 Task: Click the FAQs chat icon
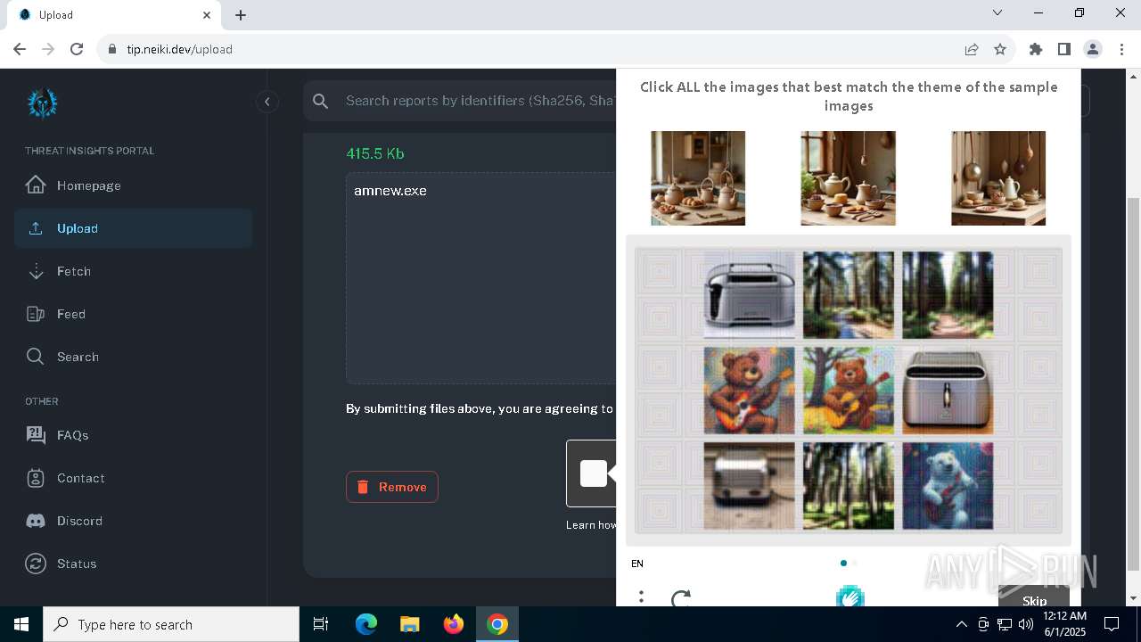coord(36,435)
